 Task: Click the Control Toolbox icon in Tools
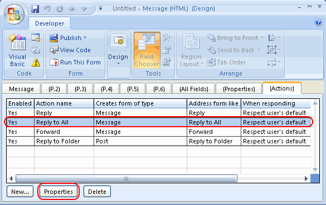(167, 38)
